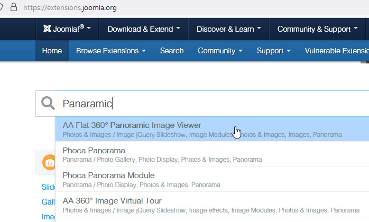The image size is (369, 222).
Task: Click the Search navigation item
Action: pyautogui.click(x=172, y=51)
